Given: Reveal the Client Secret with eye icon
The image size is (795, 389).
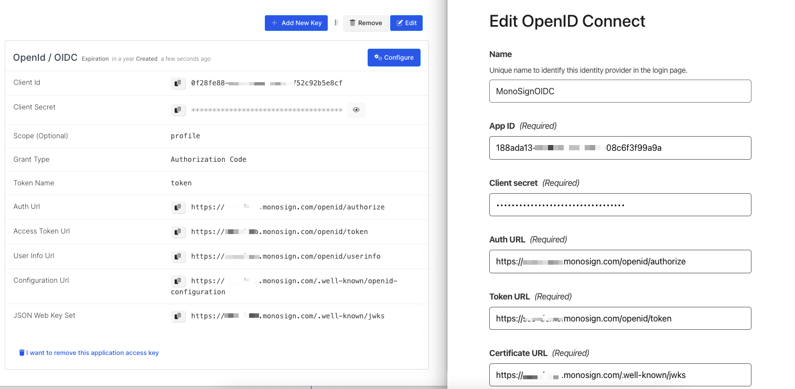Looking at the screenshot, I should point(356,110).
